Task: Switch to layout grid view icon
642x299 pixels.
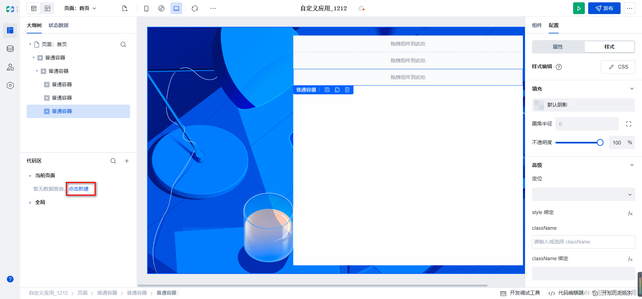Action: 47,8
